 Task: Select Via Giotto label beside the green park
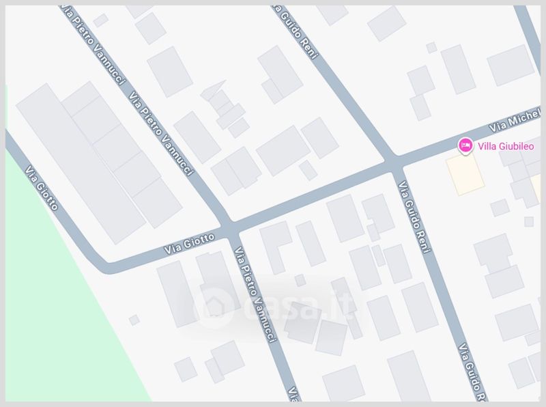tap(42, 188)
